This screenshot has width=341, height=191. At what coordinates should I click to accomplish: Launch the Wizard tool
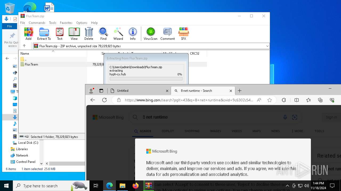click(118, 34)
